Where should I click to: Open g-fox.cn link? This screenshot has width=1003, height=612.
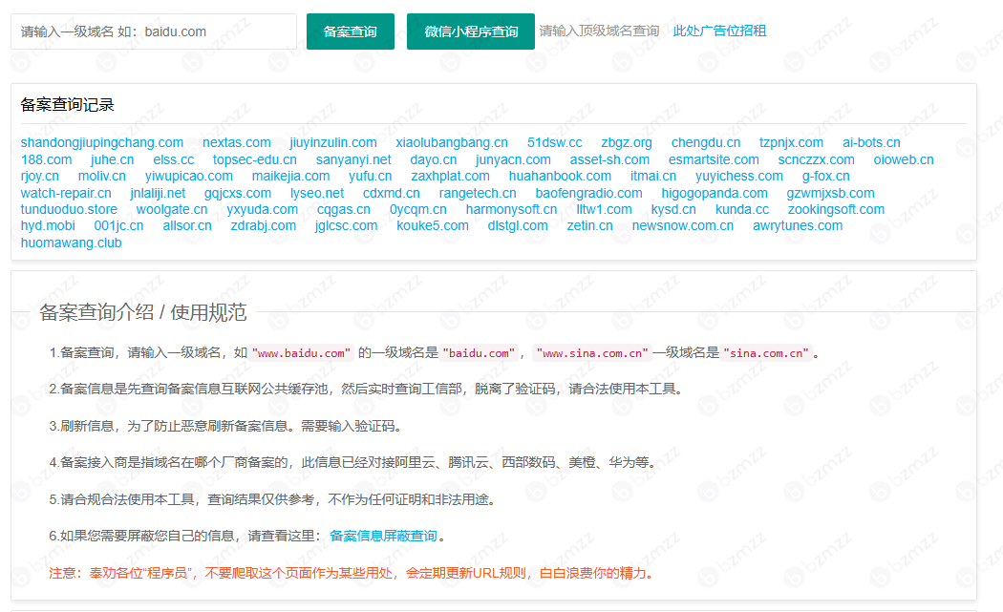(826, 176)
